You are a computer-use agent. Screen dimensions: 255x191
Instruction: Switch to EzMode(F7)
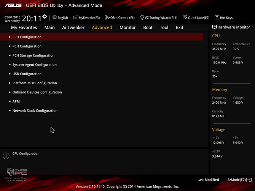pos(239,180)
